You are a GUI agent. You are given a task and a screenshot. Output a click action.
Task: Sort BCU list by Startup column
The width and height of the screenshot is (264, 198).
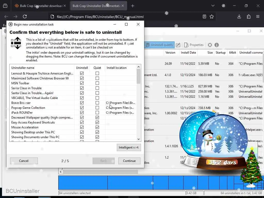click(221, 53)
